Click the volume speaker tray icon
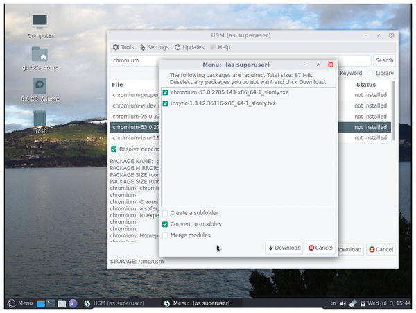Screen dimensions: 416x313 point(343,303)
